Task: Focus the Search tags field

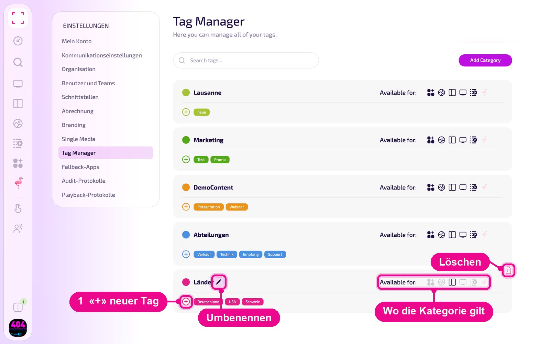Action: pos(246,61)
